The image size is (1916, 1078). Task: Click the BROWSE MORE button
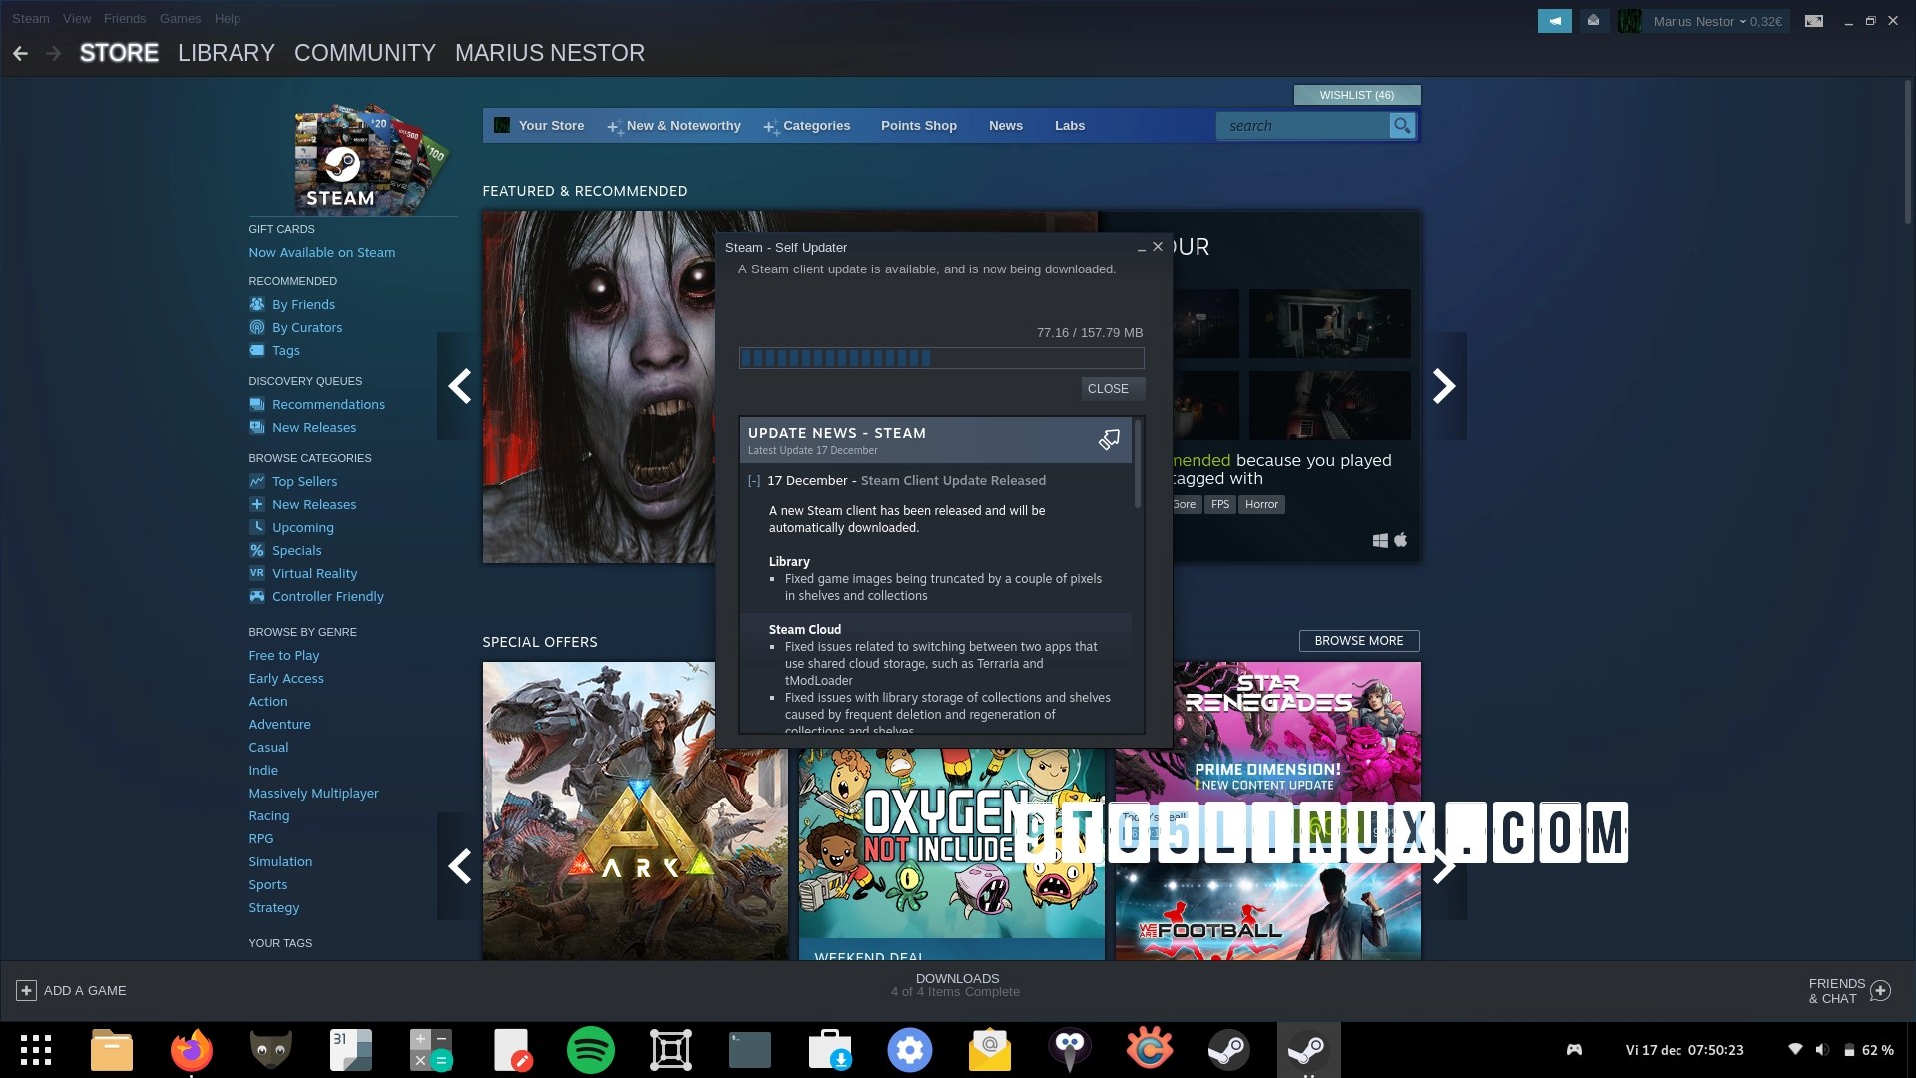pyautogui.click(x=1358, y=641)
